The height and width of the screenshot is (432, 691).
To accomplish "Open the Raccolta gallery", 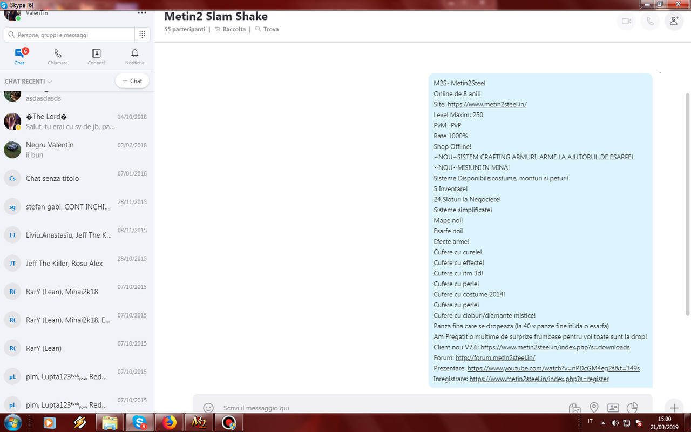I will 230,29.
